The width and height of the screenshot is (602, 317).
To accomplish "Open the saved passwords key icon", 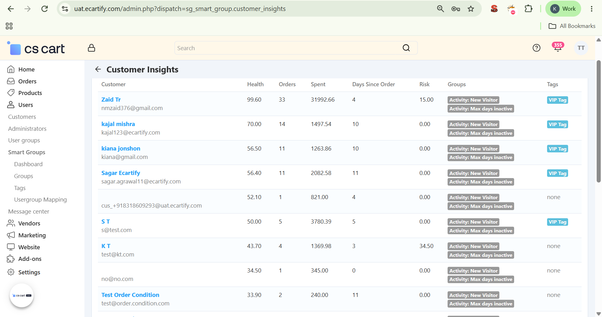I will click(456, 9).
